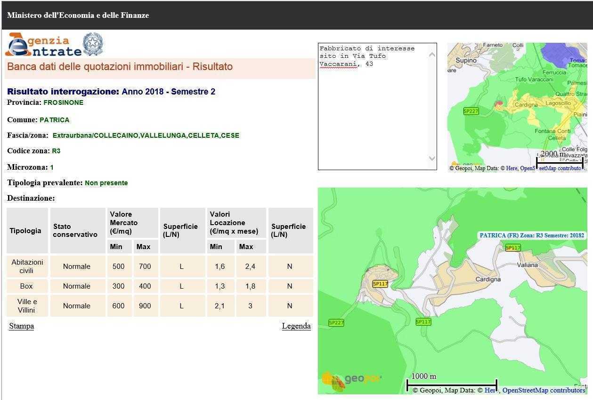Open the Legenda link
The height and width of the screenshot is (400, 593).
[x=296, y=326]
